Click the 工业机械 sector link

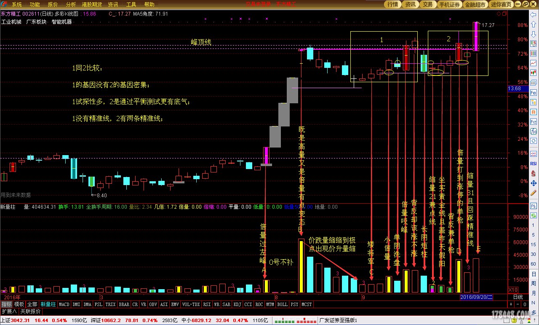(x=11, y=21)
